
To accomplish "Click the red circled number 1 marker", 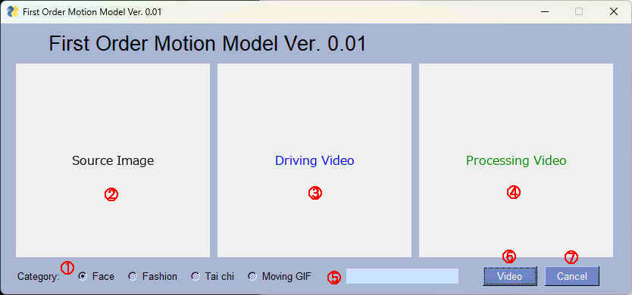I will [x=67, y=267].
